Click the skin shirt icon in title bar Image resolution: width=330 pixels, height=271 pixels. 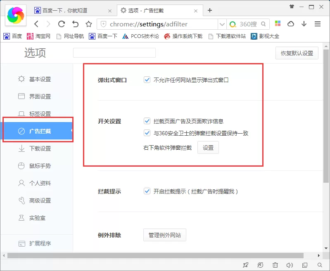pyautogui.click(x=292, y=7)
